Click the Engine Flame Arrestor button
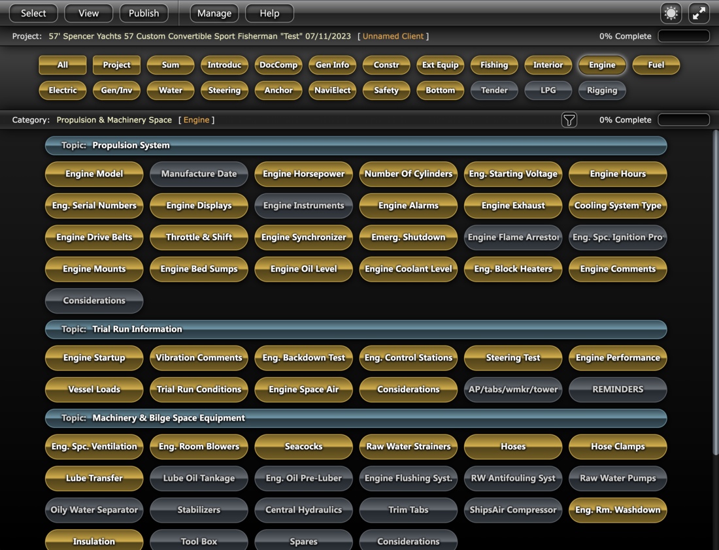719x550 pixels. tap(513, 237)
